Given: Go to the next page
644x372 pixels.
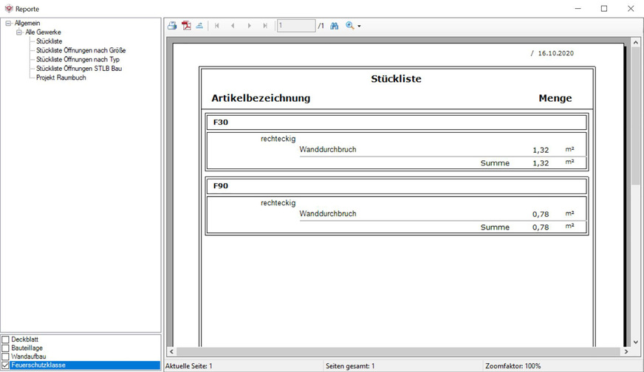Looking at the screenshot, I should coord(249,26).
